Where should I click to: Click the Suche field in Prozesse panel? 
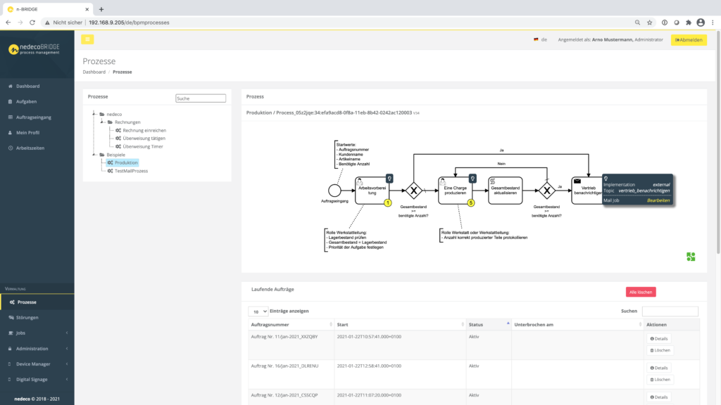(x=201, y=98)
